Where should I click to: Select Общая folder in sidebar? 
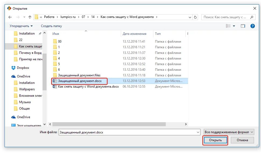click(22, 109)
